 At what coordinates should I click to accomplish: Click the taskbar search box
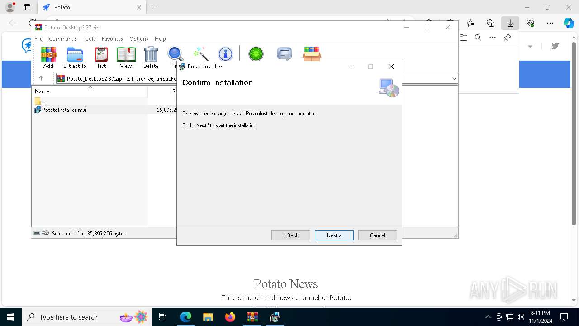click(x=88, y=317)
